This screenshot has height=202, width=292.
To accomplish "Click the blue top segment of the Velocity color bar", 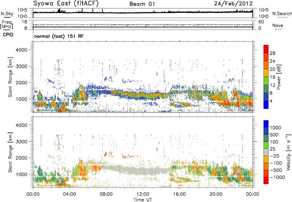I will pos(266,124).
